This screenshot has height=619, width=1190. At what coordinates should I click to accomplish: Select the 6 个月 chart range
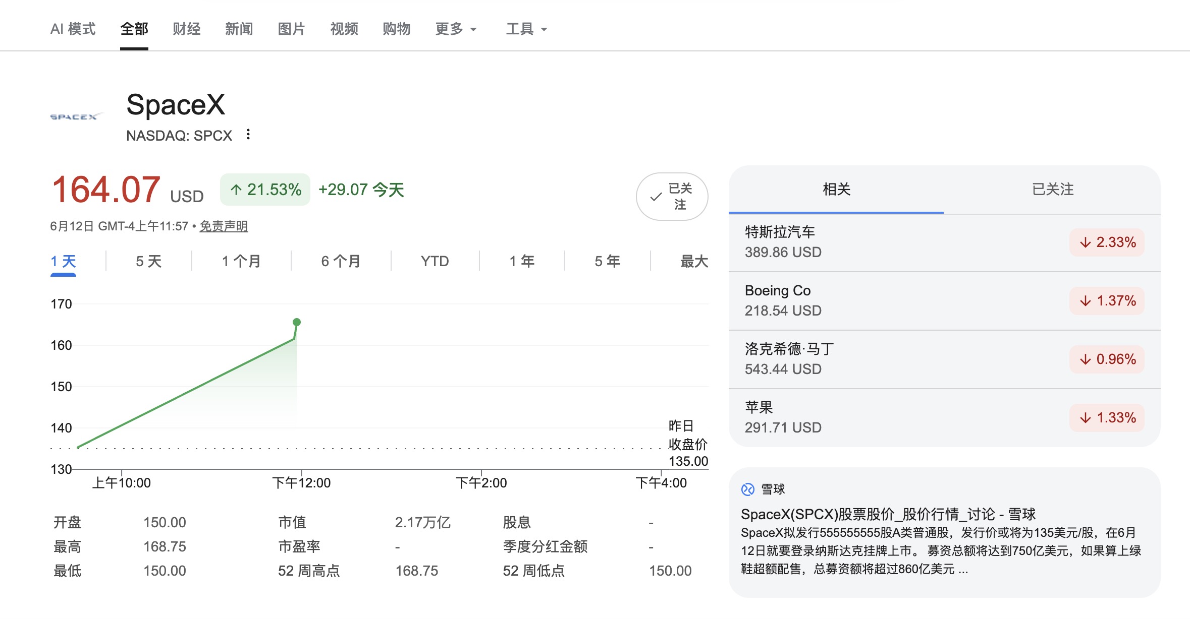point(341,262)
